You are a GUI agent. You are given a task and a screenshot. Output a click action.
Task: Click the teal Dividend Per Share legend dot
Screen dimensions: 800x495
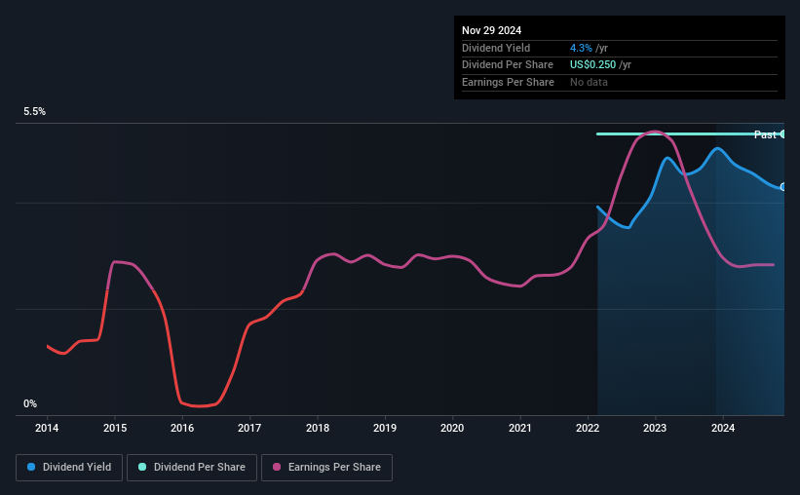pos(142,468)
